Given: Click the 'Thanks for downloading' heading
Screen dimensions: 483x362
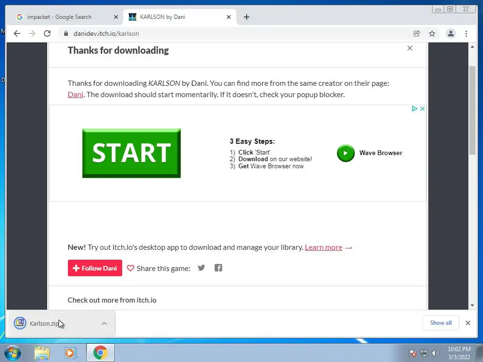Looking at the screenshot, I should click(x=118, y=50).
